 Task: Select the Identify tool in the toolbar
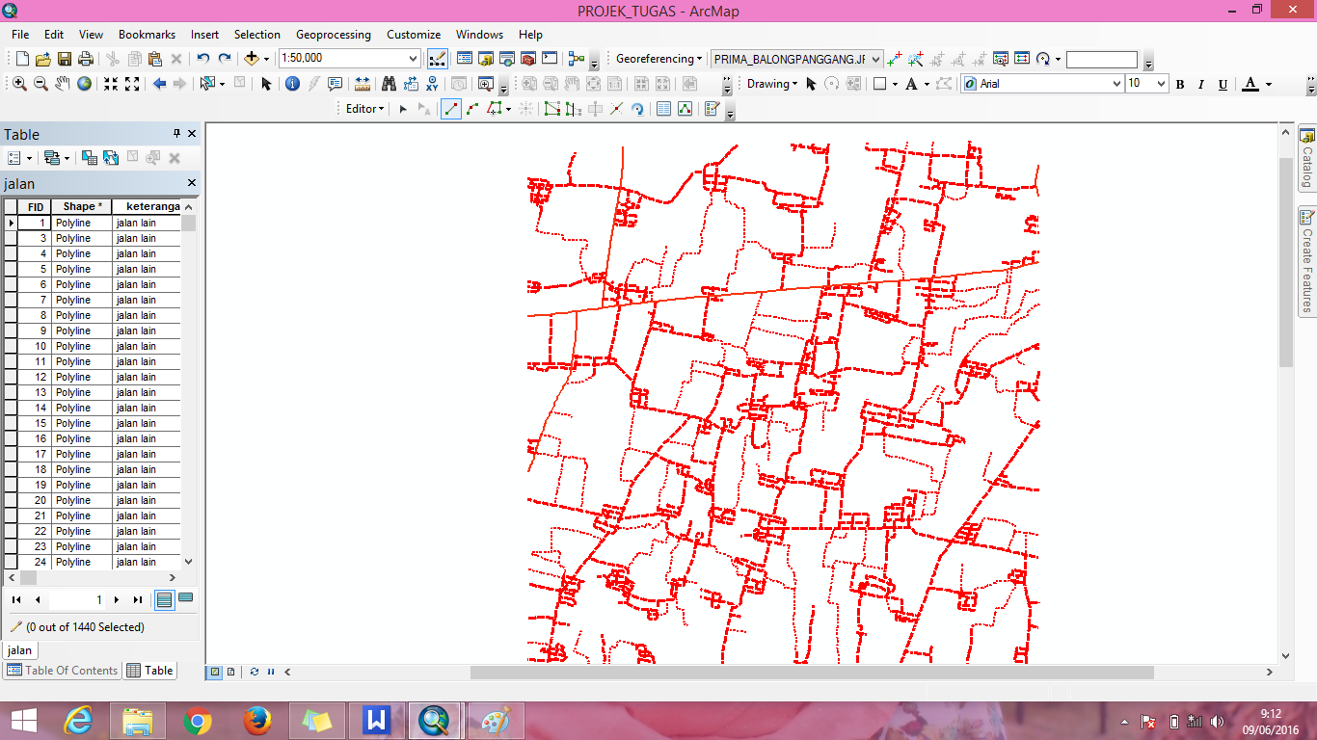click(x=293, y=84)
